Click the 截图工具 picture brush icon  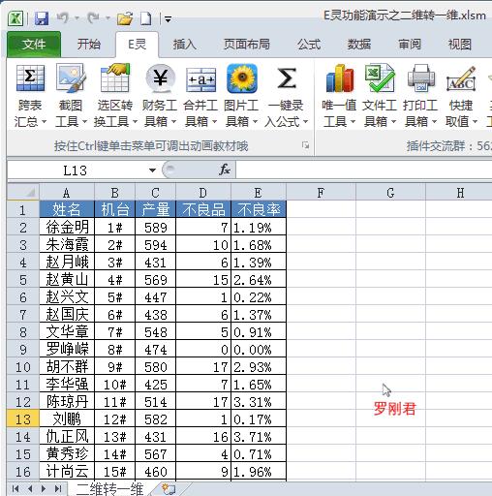click(71, 77)
